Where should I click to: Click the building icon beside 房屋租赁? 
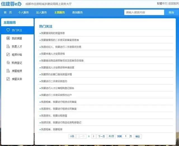(8, 71)
